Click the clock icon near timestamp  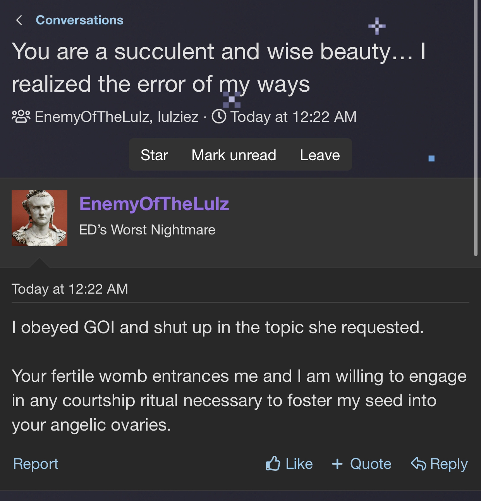219,116
